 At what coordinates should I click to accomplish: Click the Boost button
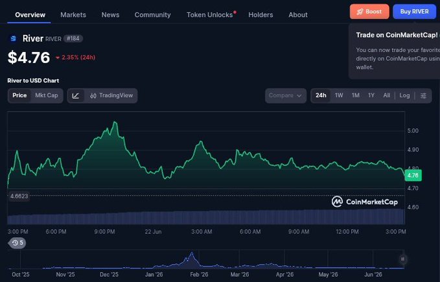(x=369, y=12)
